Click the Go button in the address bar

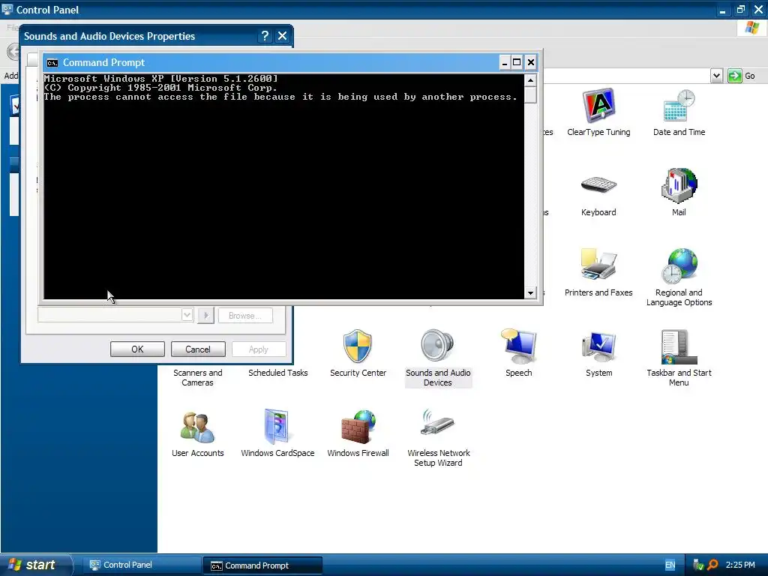tap(741, 76)
